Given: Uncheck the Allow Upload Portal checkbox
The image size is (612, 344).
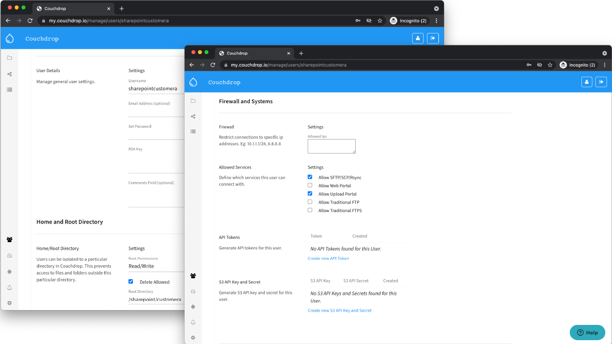Looking at the screenshot, I should pyautogui.click(x=310, y=193).
